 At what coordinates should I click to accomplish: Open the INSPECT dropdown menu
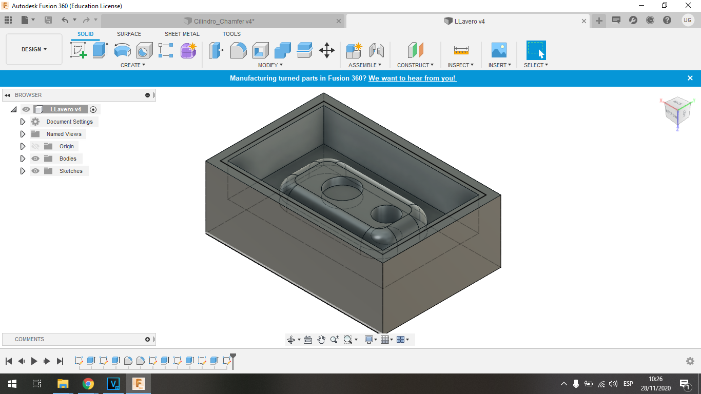point(461,65)
